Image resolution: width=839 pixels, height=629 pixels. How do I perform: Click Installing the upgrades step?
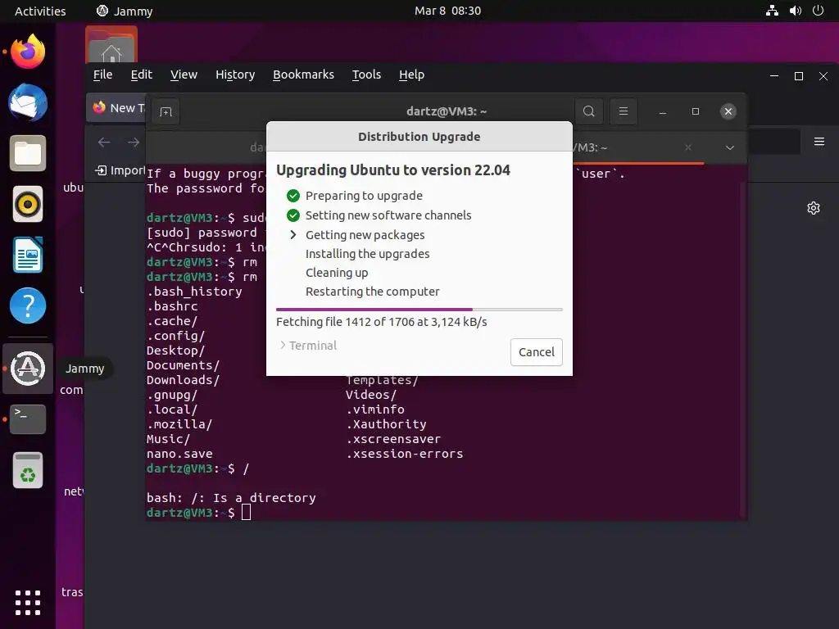click(367, 254)
